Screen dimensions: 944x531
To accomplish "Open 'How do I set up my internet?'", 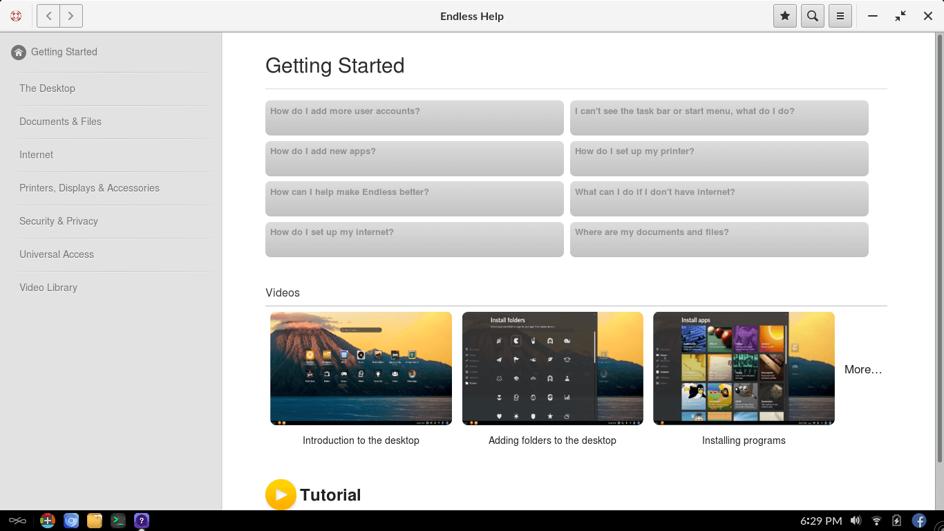I will click(415, 239).
